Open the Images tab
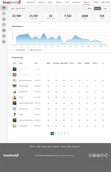The width and height of the screenshot is (111, 172). 96,2
